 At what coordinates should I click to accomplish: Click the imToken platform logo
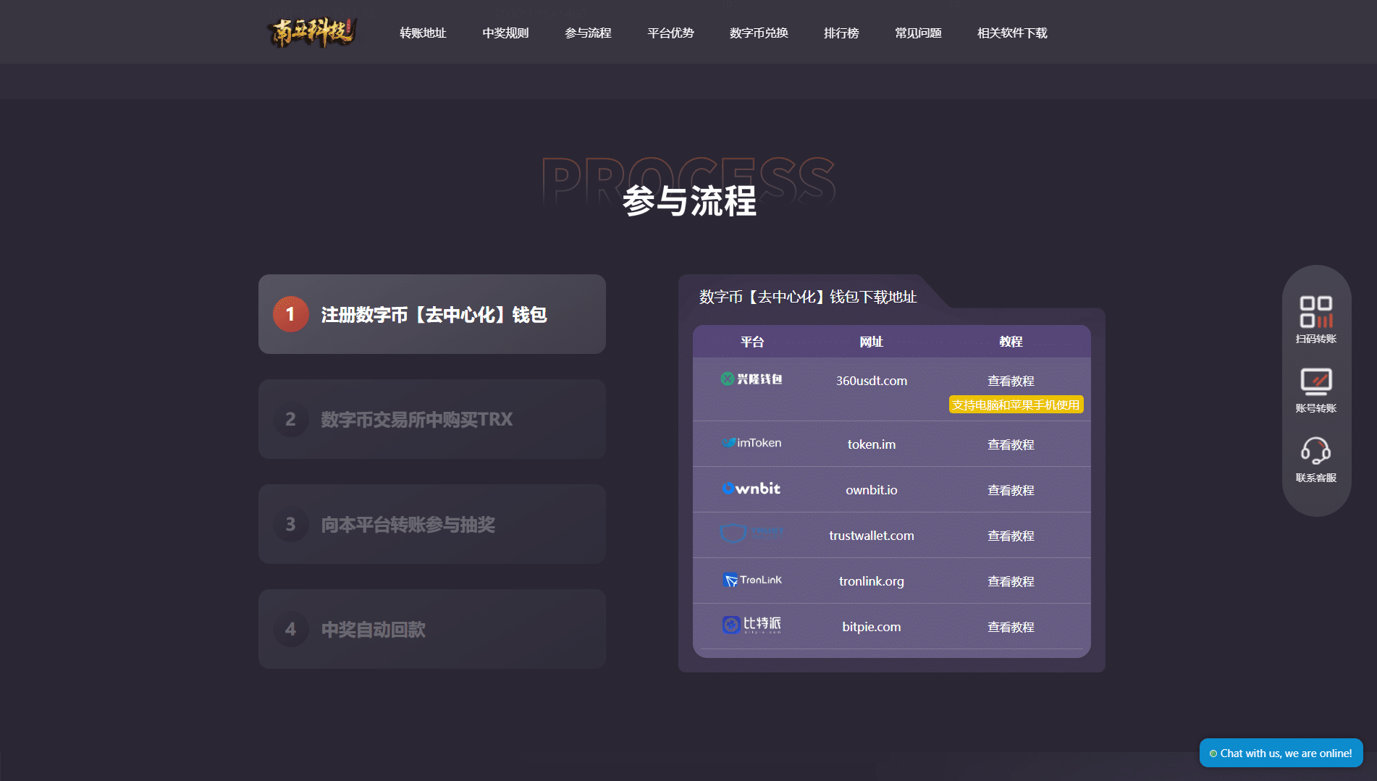tap(751, 443)
